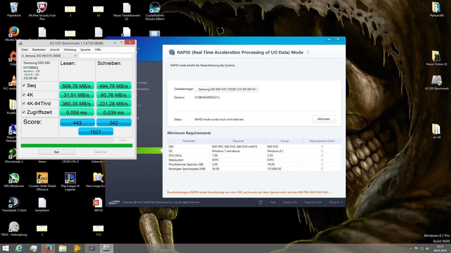Open the Zieldatenträger SSD dropdown
This screenshot has width=451, height=253.
pyautogui.click(x=227, y=89)
